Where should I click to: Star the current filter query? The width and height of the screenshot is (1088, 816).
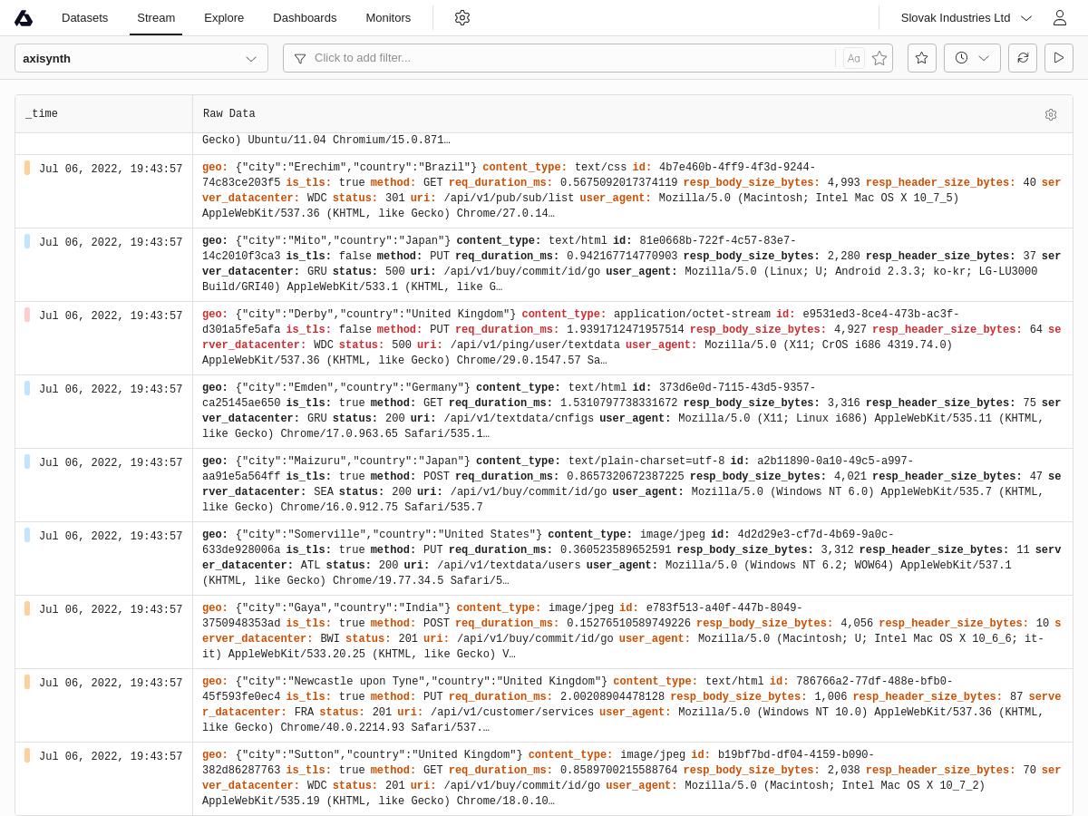pyautogui.click(x=879, y=58)
